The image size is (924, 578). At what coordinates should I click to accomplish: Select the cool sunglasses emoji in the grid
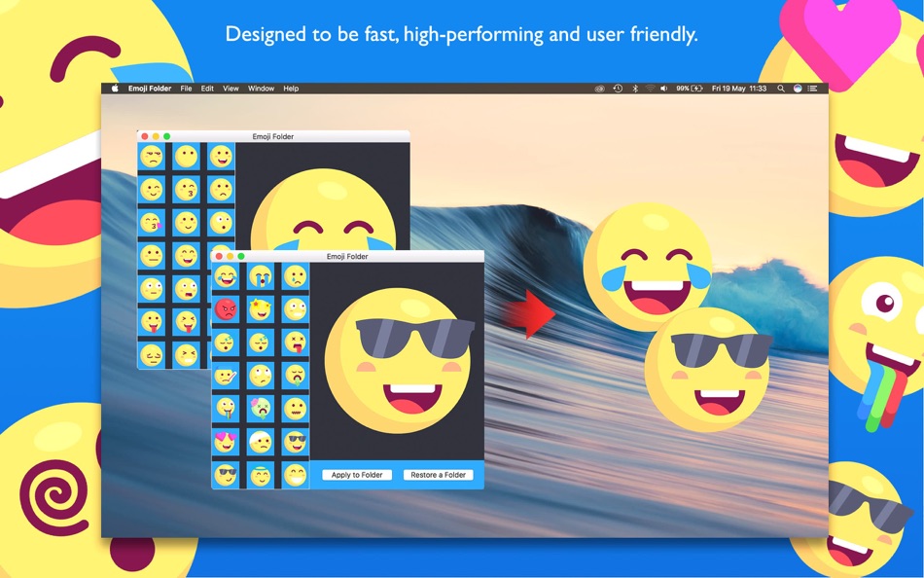pos(295,442)
